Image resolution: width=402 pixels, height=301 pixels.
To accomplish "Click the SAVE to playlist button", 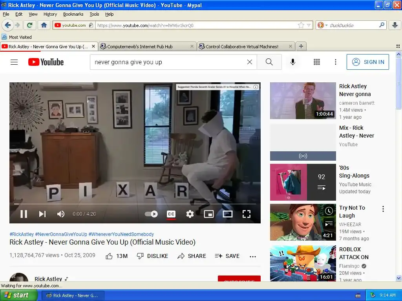I will 227,256.
